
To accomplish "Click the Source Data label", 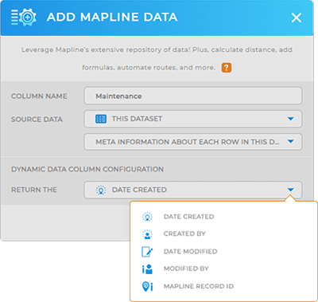I will click(x=37, y=120).
